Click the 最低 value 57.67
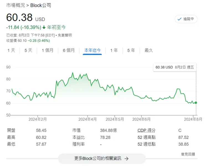 pos(41,144)
